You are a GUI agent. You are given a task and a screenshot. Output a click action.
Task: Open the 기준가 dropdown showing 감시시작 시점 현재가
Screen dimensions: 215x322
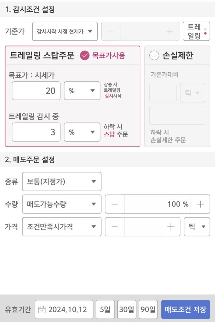(65, 31)
